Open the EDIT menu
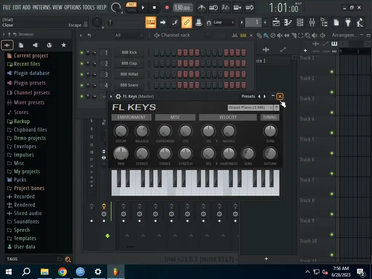The width and height of the screenshot is (372, 279). tap(17, 7)
